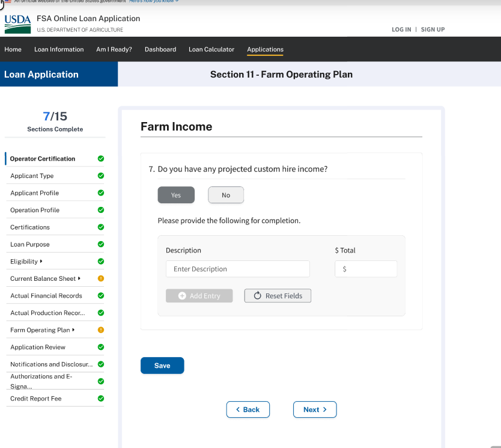
Task: Select Yes for custom hire income
Action: click(176, 195)
